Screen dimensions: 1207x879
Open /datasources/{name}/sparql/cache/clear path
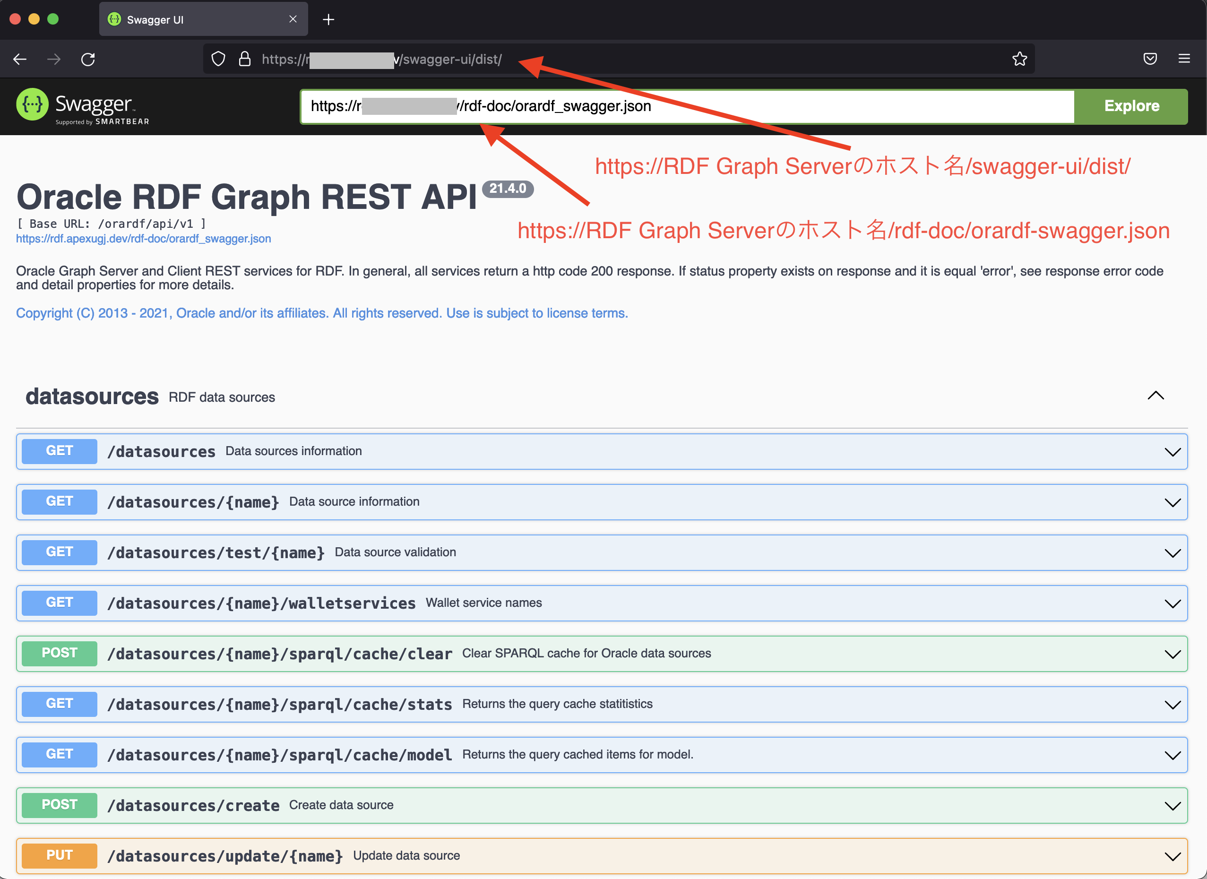(x=279, y=654)
